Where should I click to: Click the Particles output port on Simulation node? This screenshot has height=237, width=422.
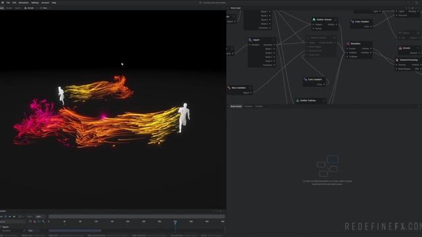371,53
